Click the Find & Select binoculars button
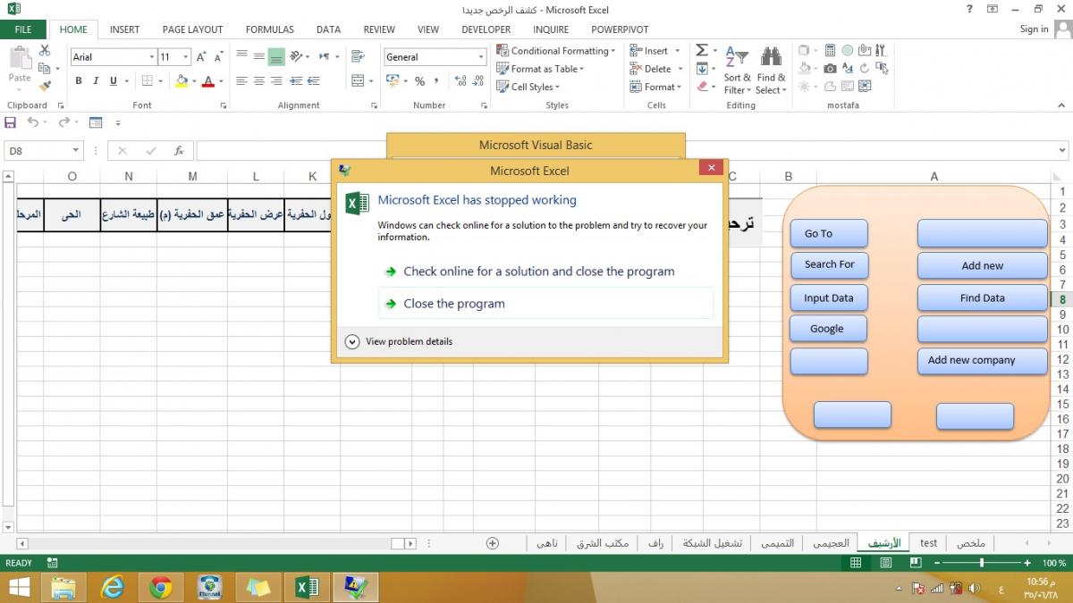The image size is (1073, 603). [771, 71]
